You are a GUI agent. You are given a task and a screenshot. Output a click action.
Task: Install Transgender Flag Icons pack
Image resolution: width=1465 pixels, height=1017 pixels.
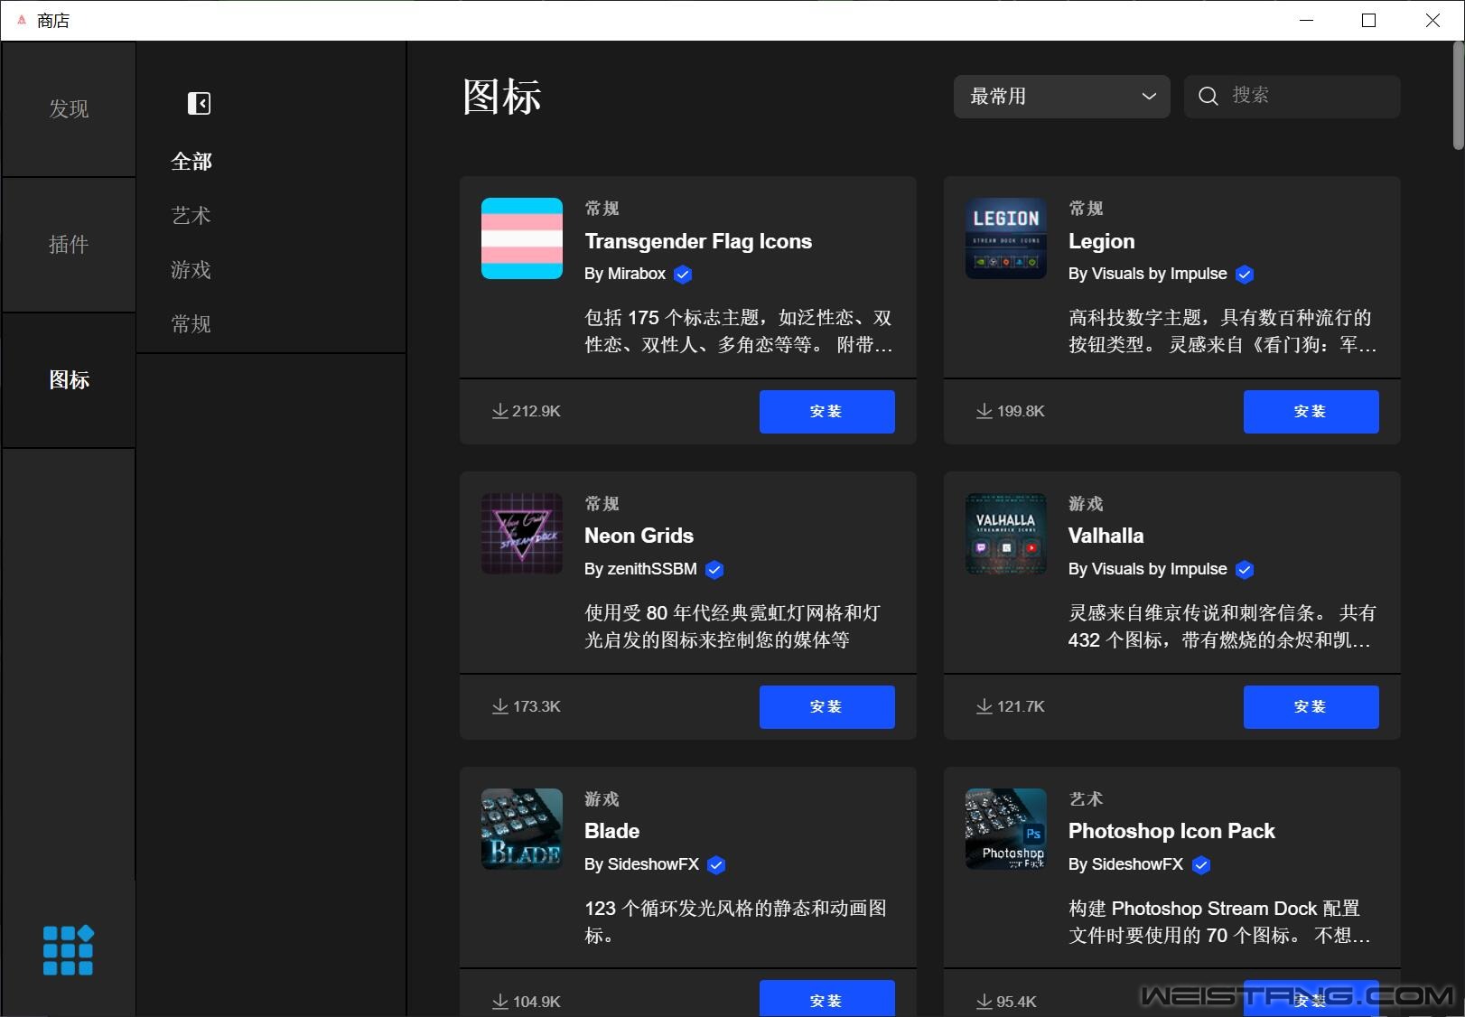pos(827,412)
